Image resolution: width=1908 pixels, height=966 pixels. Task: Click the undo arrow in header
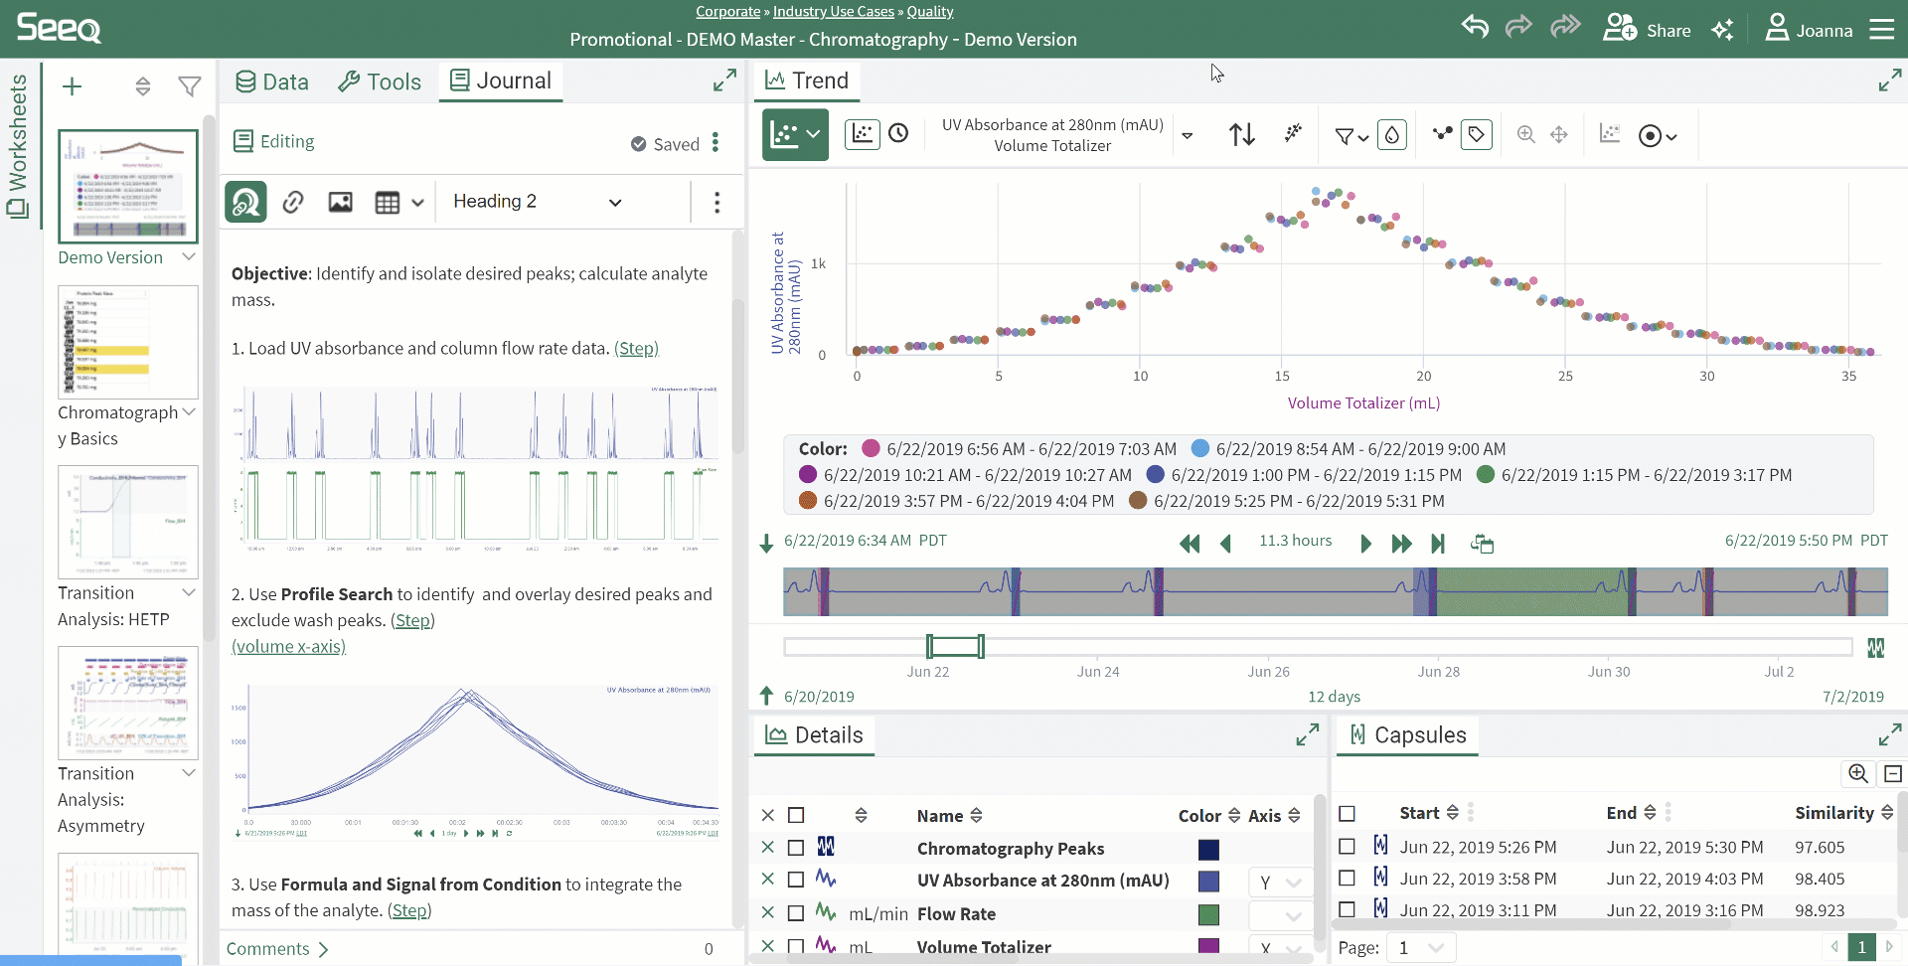pyautogui.click(x=1475, y=28)
